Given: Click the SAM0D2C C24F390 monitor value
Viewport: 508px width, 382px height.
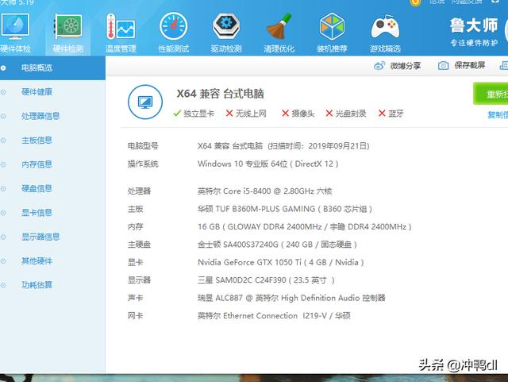Looking at the screenshot, I should pyautogui.click(x=266, y=280).
